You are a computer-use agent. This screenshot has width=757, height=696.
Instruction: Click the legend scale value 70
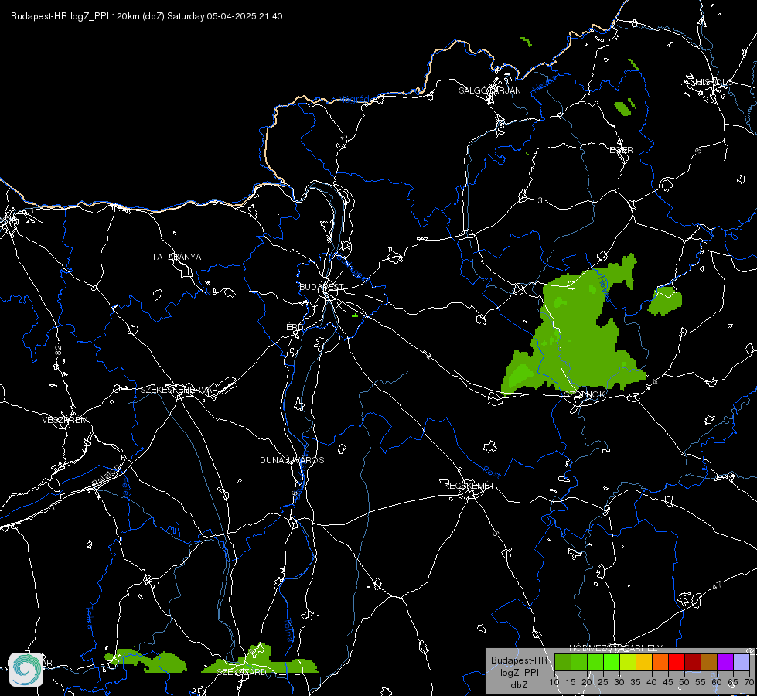click(x=748, y=682)
